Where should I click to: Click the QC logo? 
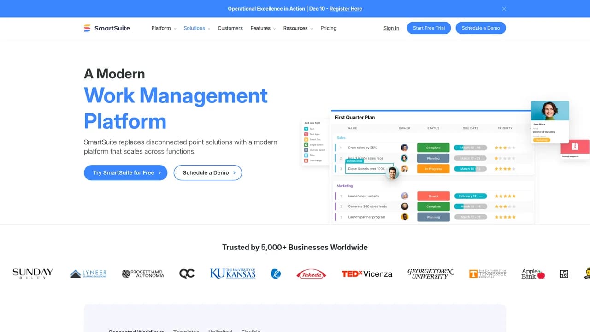[187, 273]
